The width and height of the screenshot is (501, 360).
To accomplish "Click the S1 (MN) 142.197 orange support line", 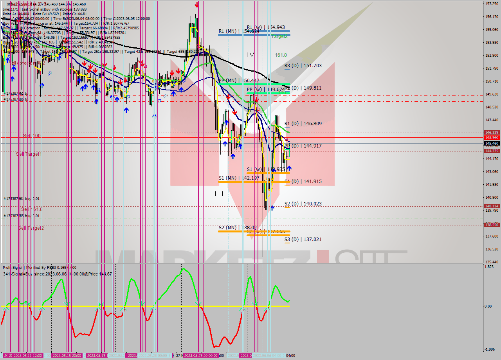I will click(x=239, y=182).
